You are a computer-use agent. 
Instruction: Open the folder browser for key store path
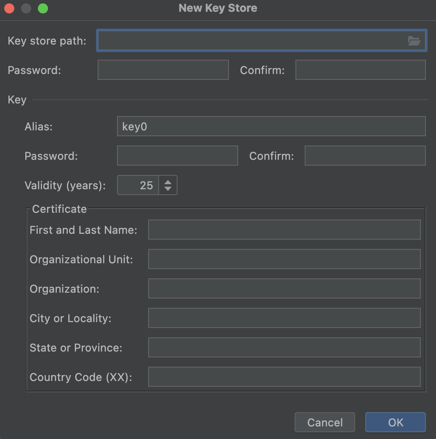pyautogui.click(x=414, y=41)
